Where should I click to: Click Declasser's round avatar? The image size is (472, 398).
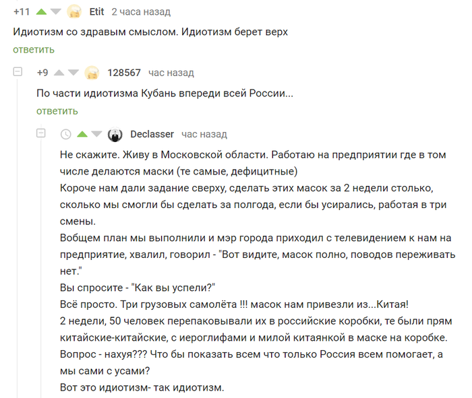(x=115, y=134)
